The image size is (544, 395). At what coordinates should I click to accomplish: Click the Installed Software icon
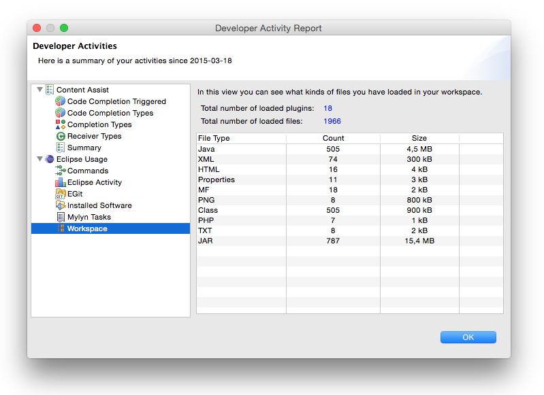[61, 205]
